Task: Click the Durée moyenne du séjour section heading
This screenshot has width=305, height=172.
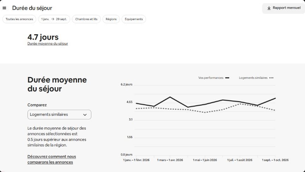Action: pos(57,84)
